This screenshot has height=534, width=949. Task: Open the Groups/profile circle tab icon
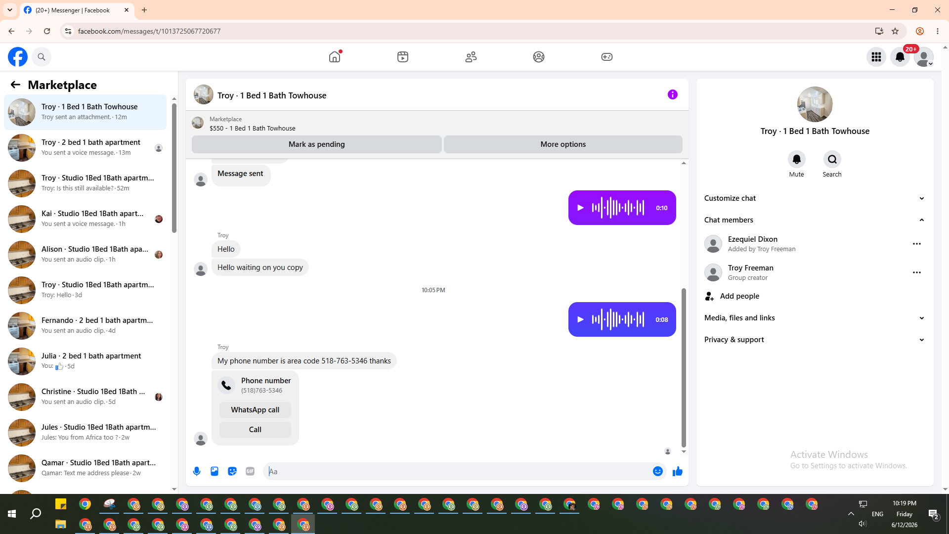coord(539,57)
